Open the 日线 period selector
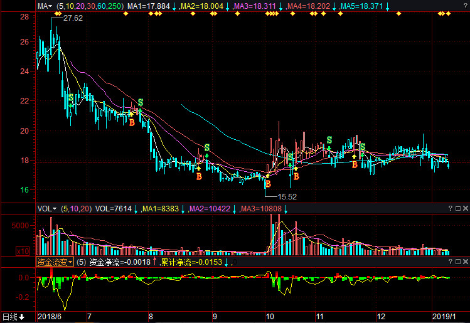470x323 pixels. (13, 317)
